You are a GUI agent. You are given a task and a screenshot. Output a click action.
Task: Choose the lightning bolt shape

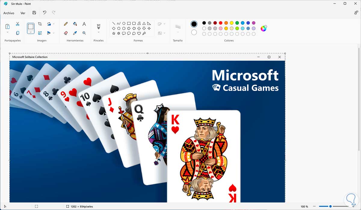pos(144,33)
